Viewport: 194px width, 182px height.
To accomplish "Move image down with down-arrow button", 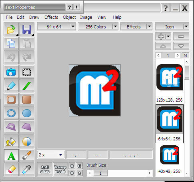I will [x=181, y=46].
